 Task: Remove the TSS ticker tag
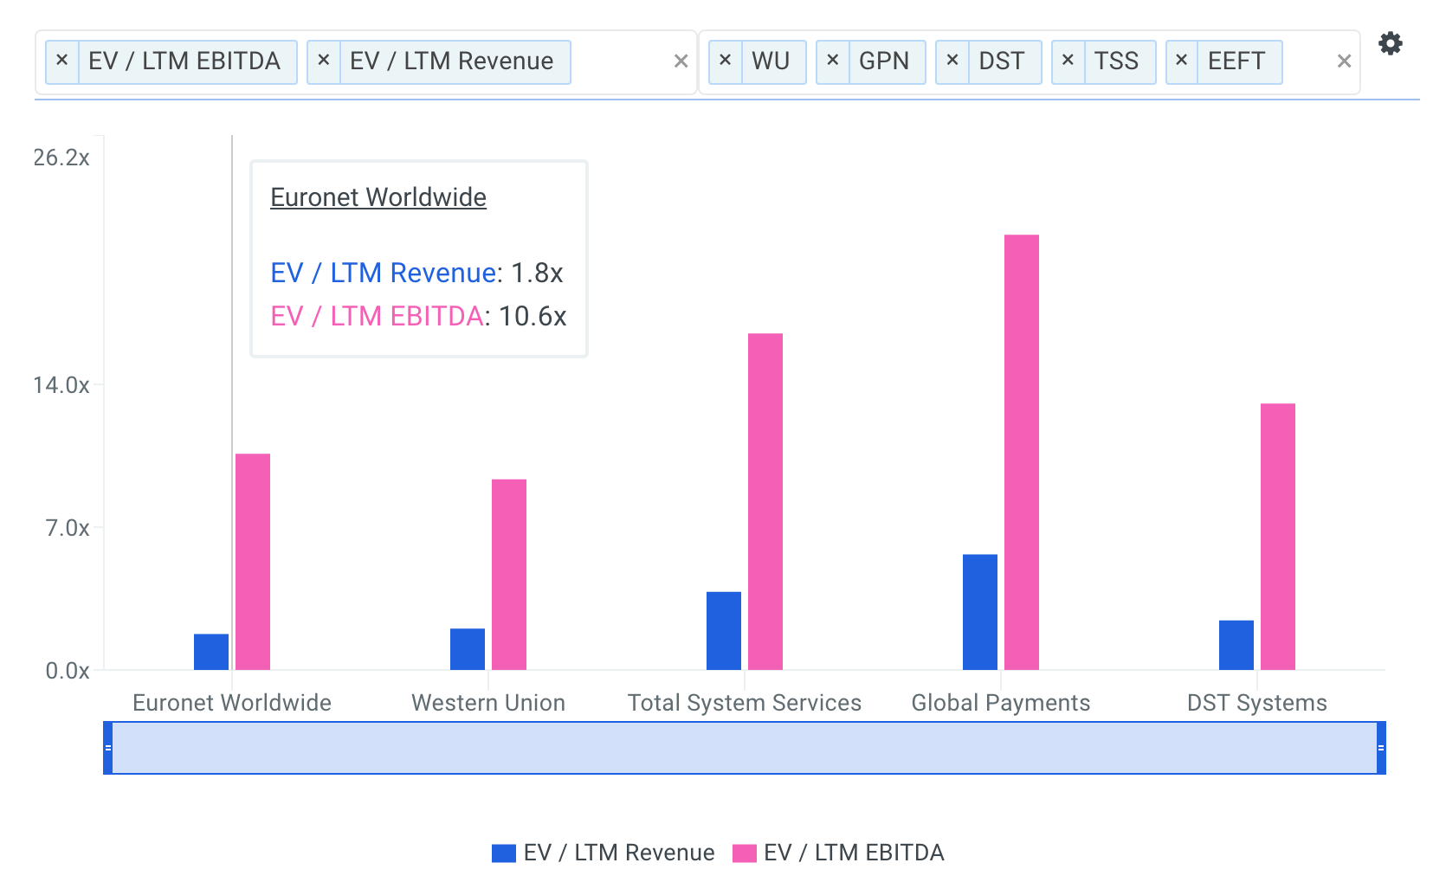(x=1068, y=61)
